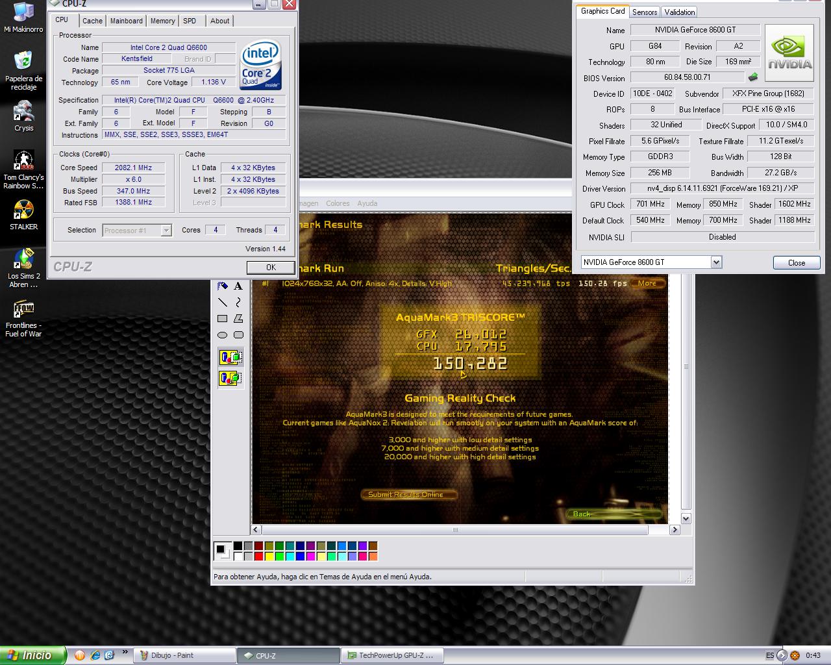Screen dimensions: 831x665
Task: Click Paint horizontal scrollbar right arrow
Action: pos(675,530)
